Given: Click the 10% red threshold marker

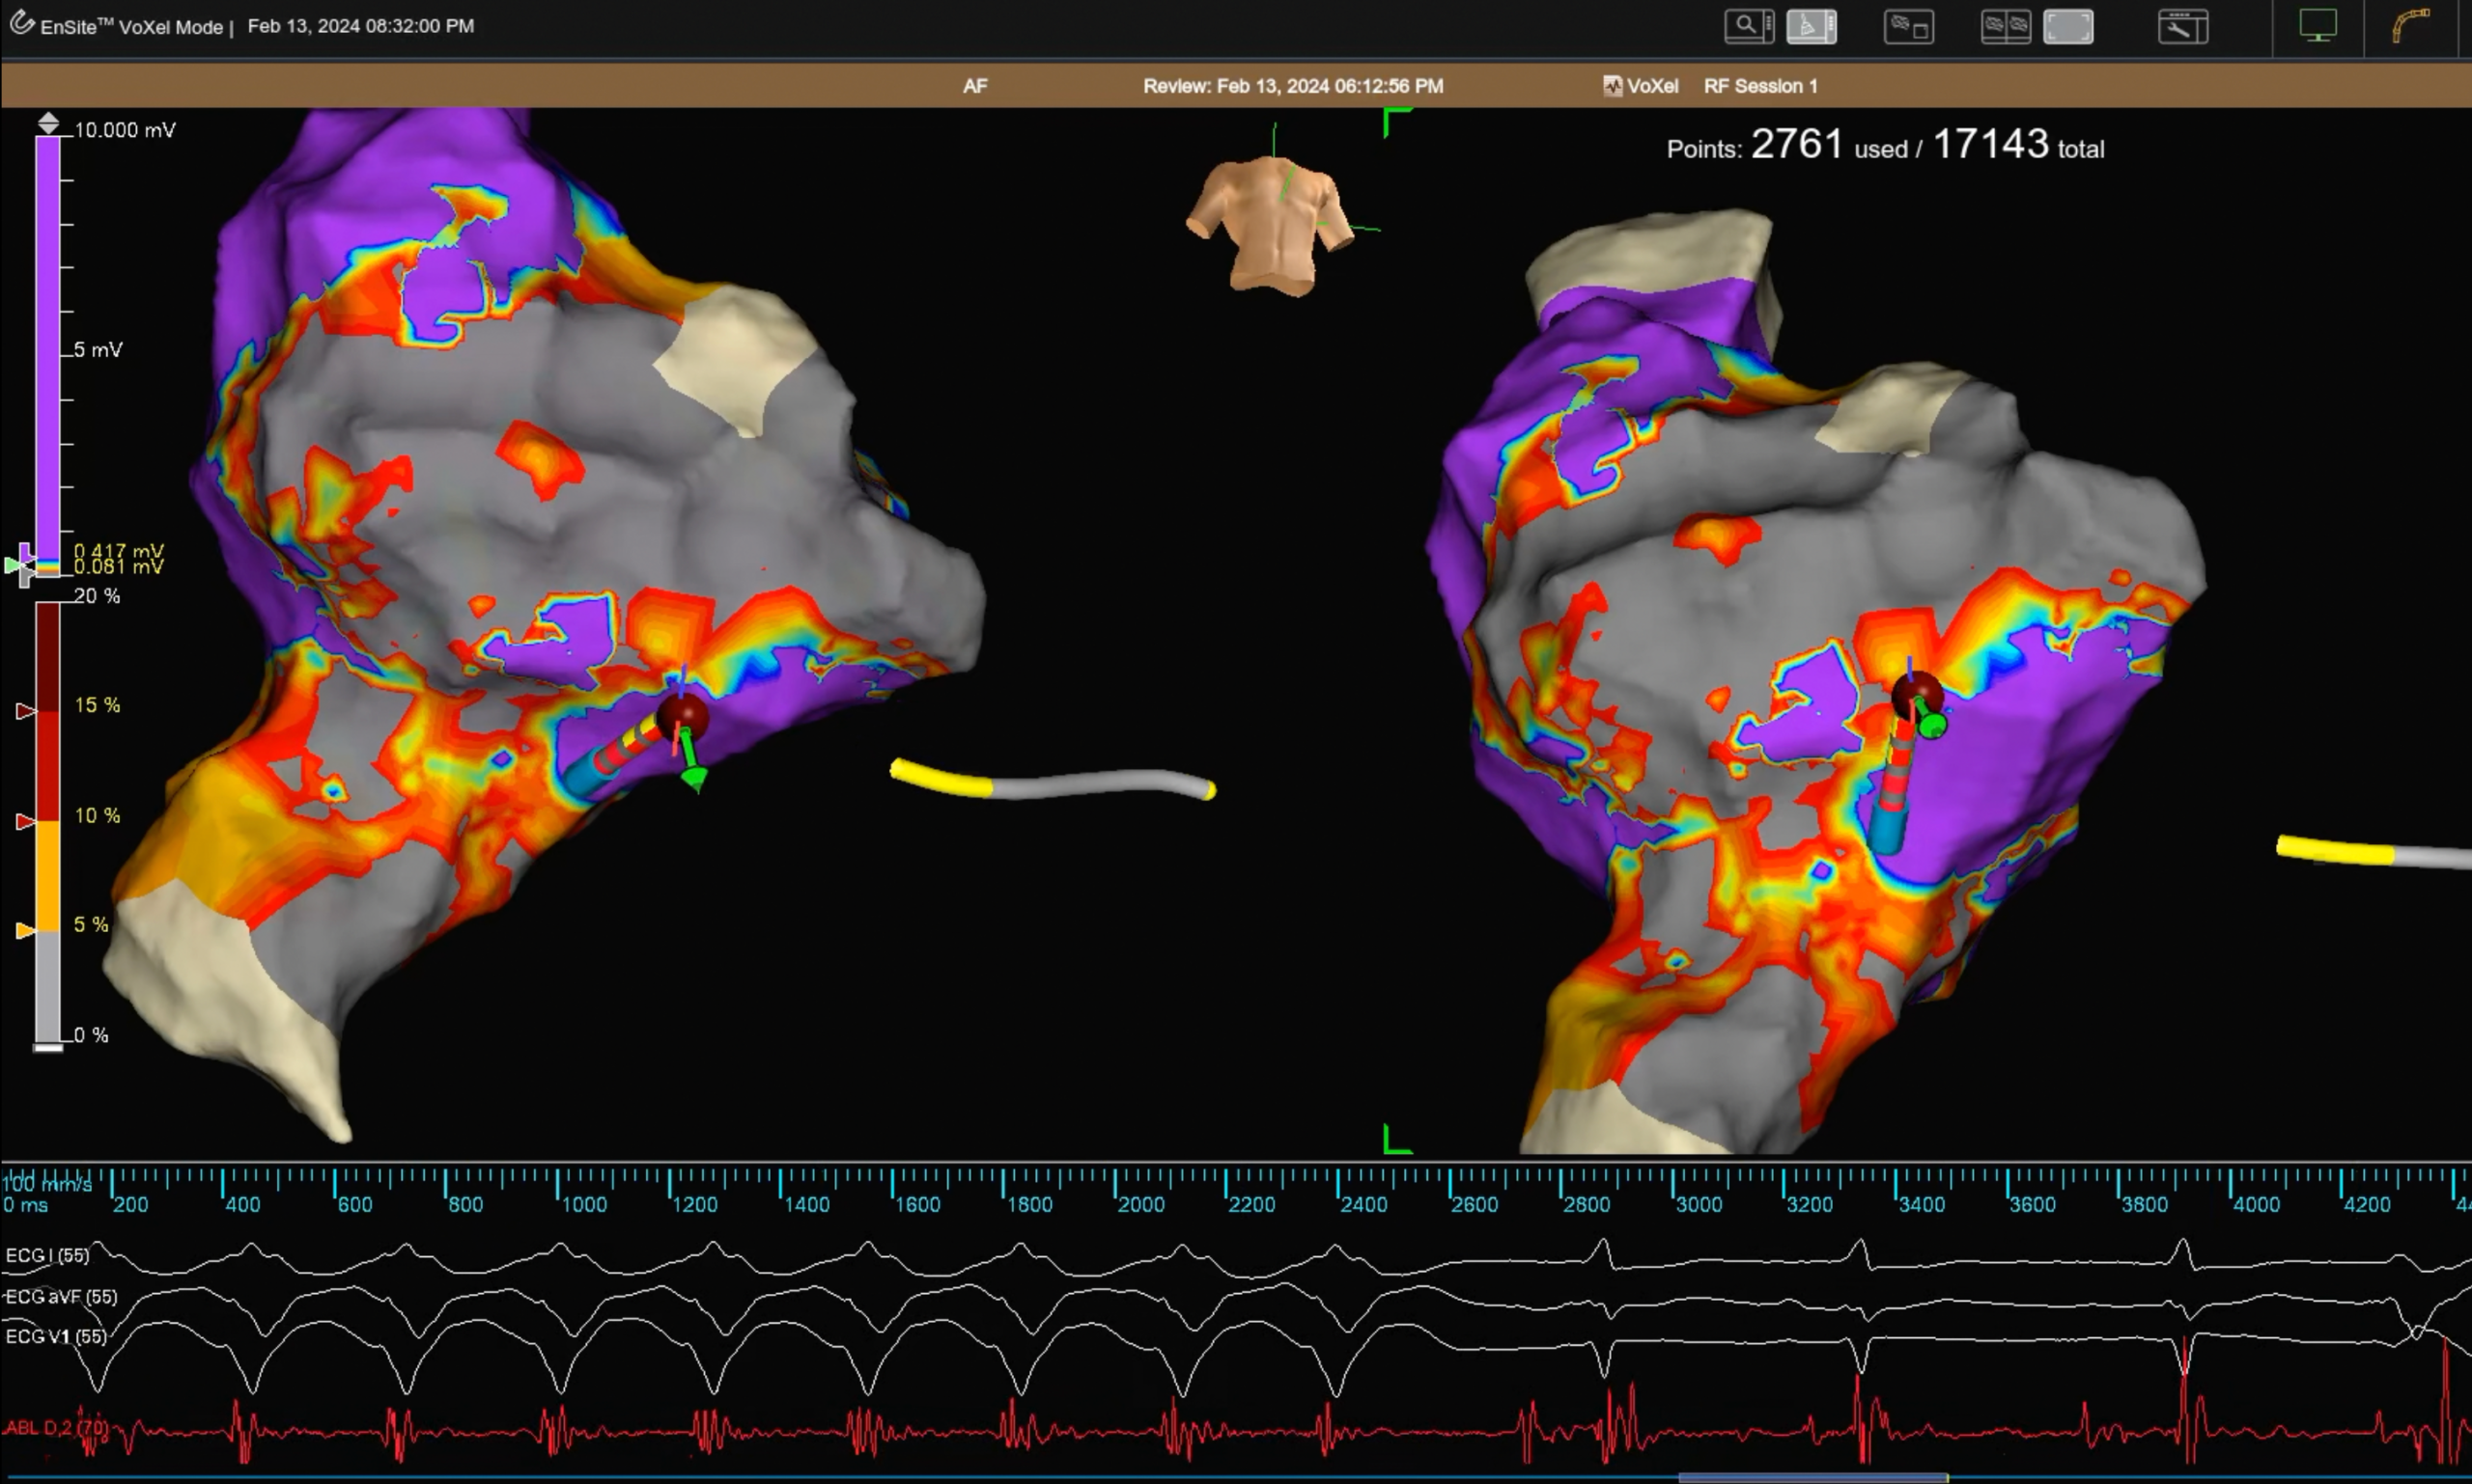Looking at the screenshot, I should 26,821.
